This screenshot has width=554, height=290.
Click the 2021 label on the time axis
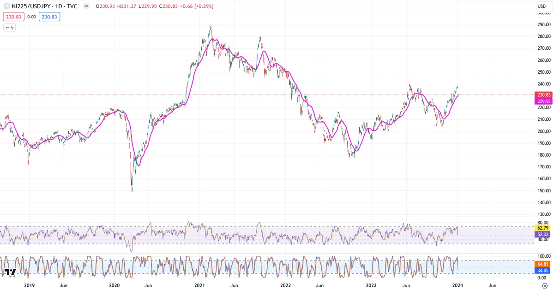tap(199, 286)
